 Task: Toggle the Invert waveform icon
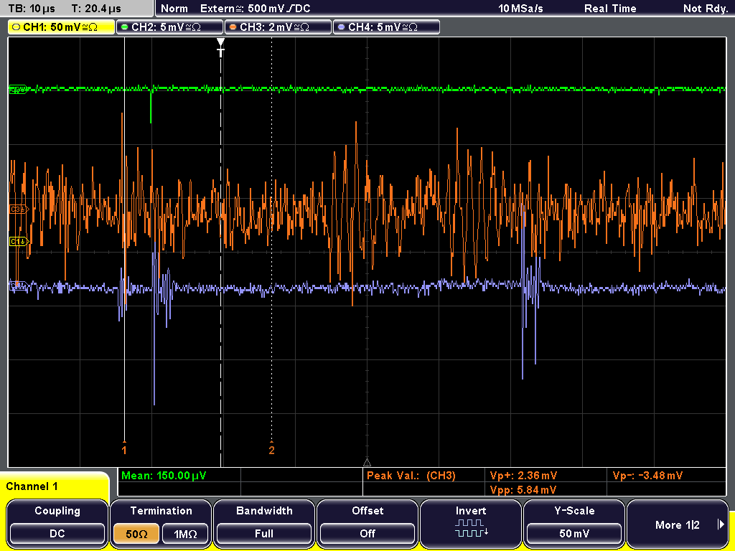click(x=471, y=528)
